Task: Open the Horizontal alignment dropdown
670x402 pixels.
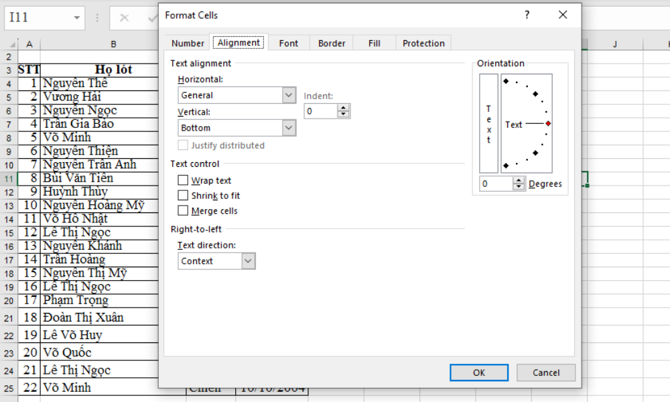Action: point(288,95)
